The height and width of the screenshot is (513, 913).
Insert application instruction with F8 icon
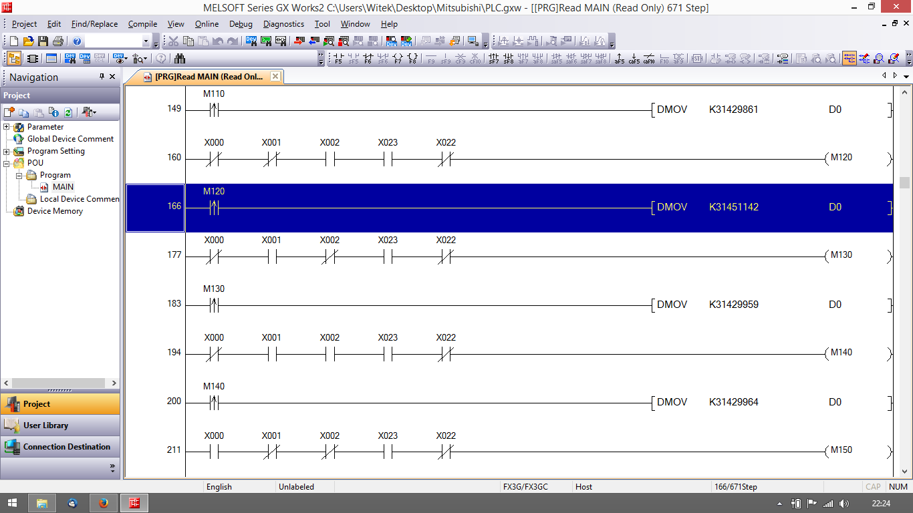click(412, 59)
